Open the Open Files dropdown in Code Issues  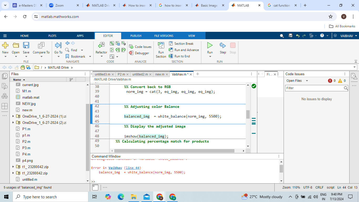[x=297, y=81]
